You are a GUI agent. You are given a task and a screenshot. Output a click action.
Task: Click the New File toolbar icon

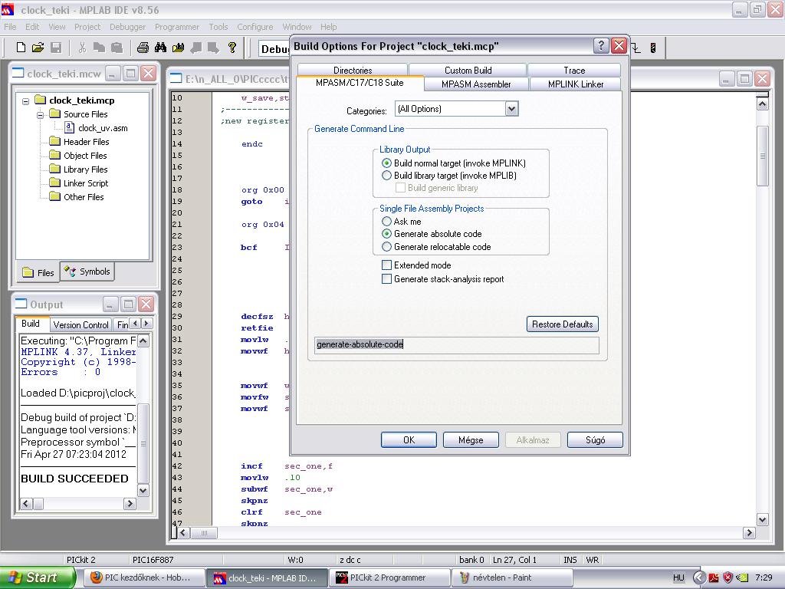(21, 48)
